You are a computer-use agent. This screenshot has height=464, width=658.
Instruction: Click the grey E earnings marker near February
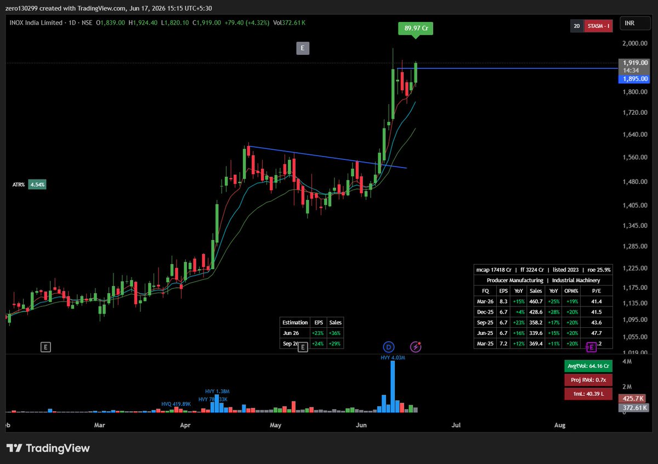(46, 346)
